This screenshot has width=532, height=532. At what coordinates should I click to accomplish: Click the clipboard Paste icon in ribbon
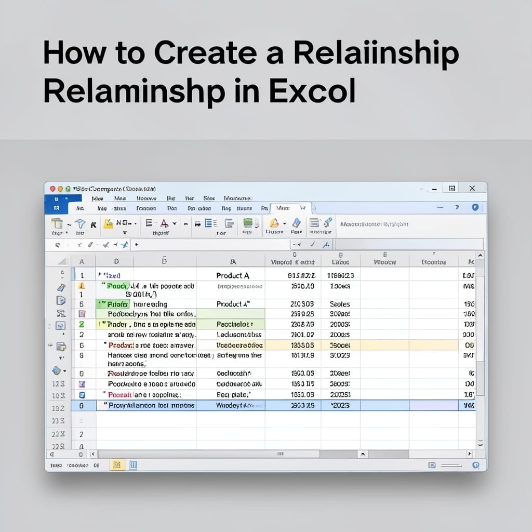pos(57,223)
